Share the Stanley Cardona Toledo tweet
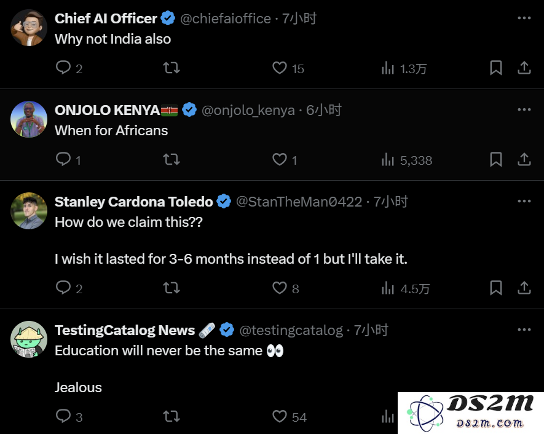 524,288
